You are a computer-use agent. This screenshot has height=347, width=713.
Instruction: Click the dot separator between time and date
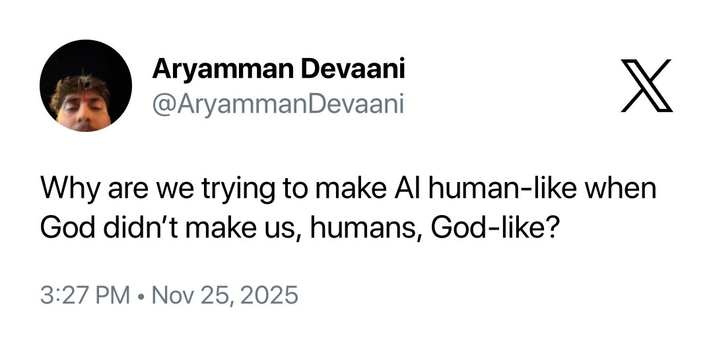(x=141, y=294)
